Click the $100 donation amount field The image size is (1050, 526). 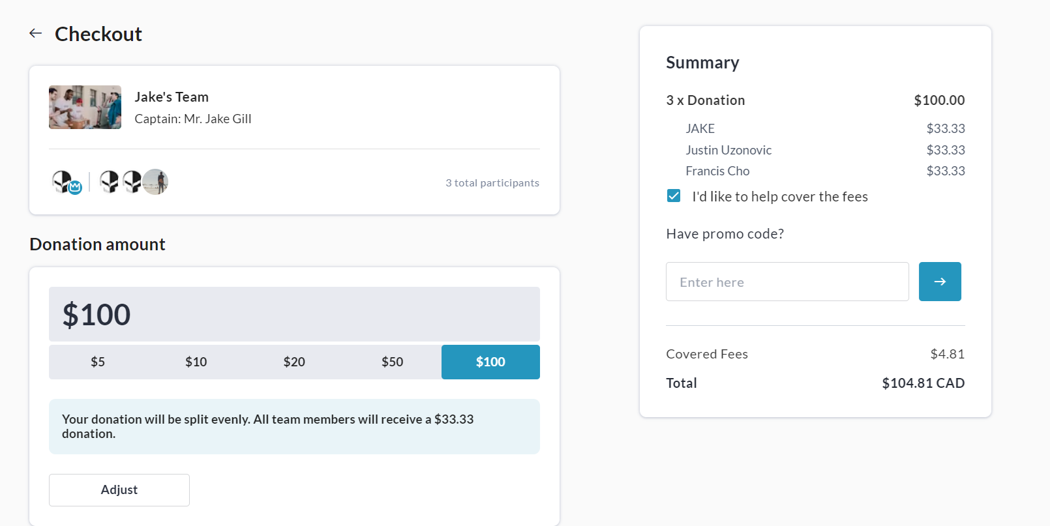pos(293,314)
